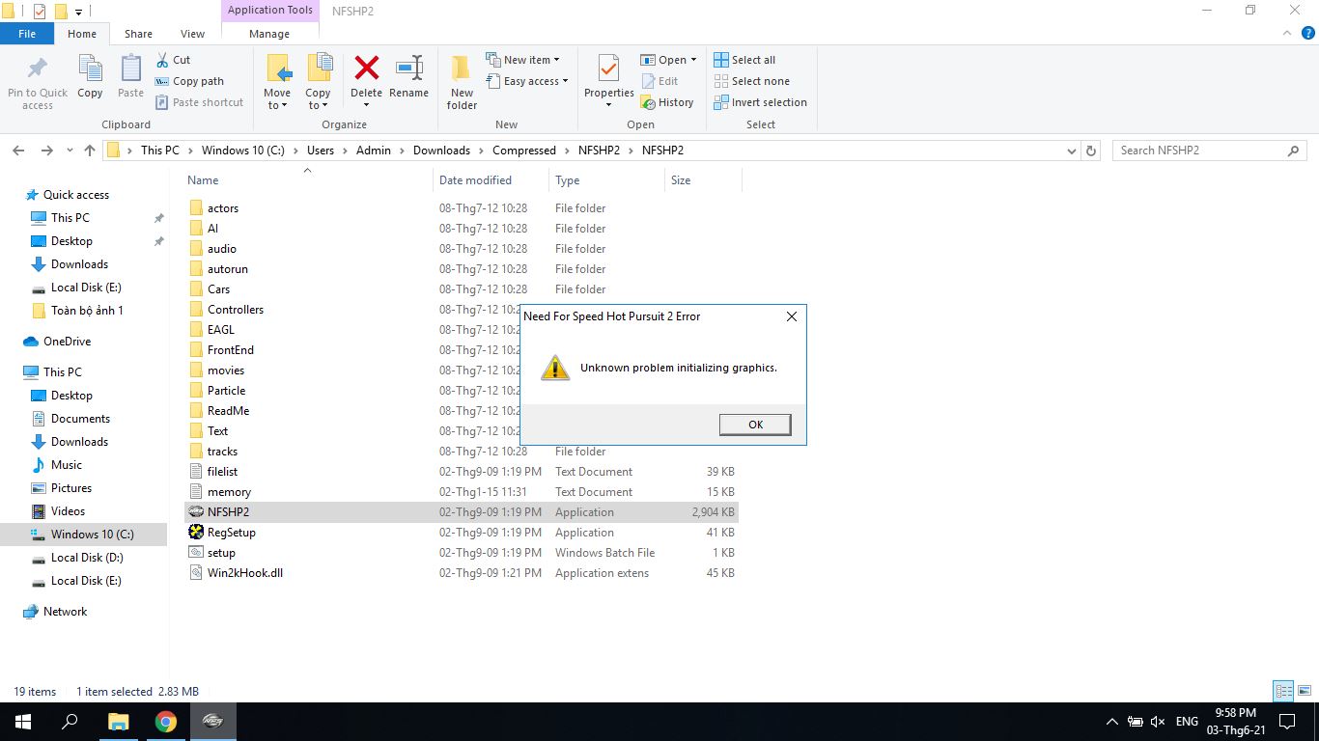Click Invert selection in ribbon
The width and height of the screenshot is (1319, 741).
[x=761, y=102]
